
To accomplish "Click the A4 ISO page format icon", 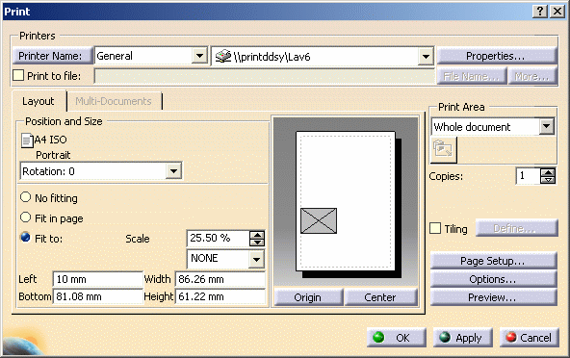I will pos(27,141).
